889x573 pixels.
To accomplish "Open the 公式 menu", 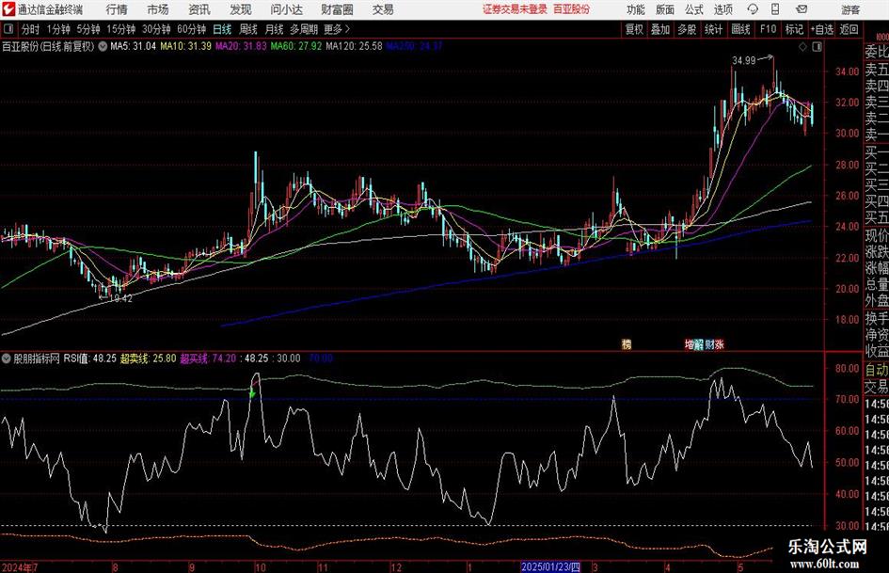I will tap(694, 9).
